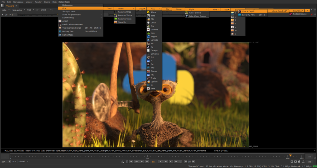Click the Stand In icon
Screen dimensions: 317x168
click(x=115, y=22)
